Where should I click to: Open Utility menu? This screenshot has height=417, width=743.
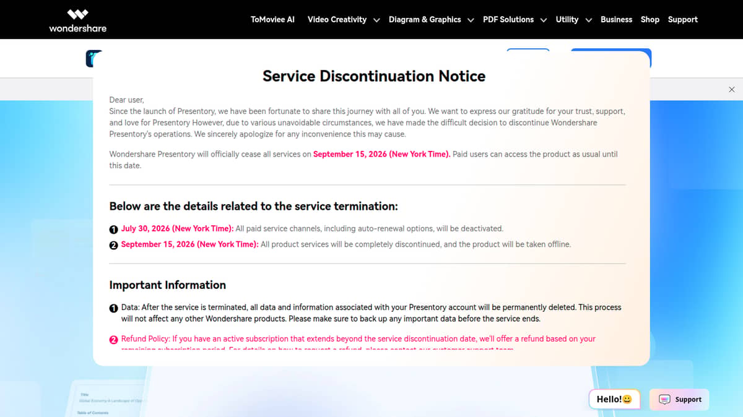pyautogui.click(x=567, y=19)
